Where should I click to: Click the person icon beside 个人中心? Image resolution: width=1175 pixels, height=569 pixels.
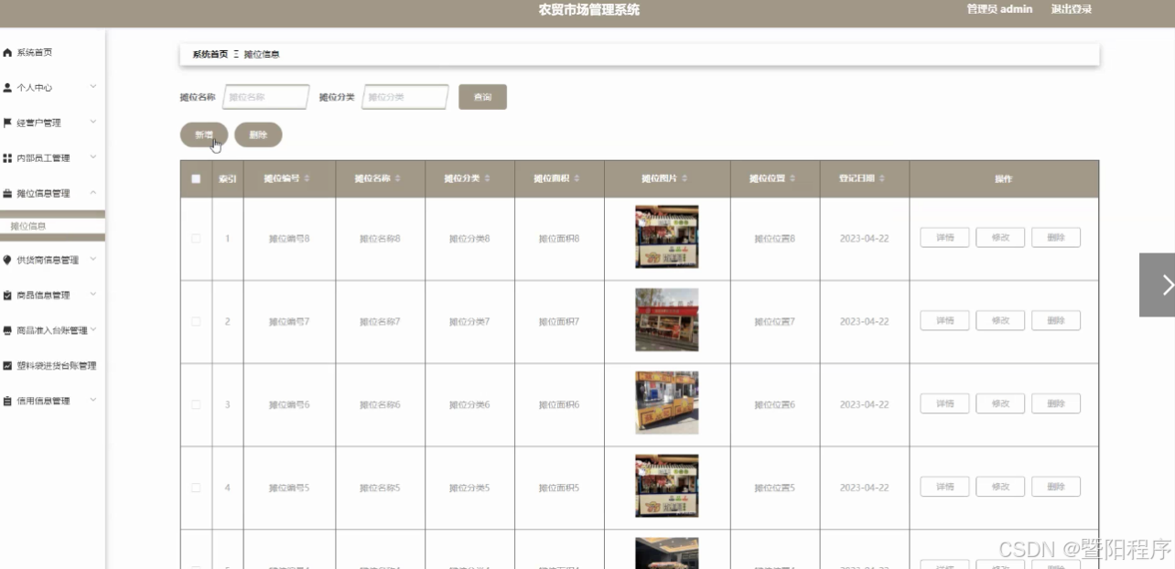pyautogui.click(x=7, y=88)
